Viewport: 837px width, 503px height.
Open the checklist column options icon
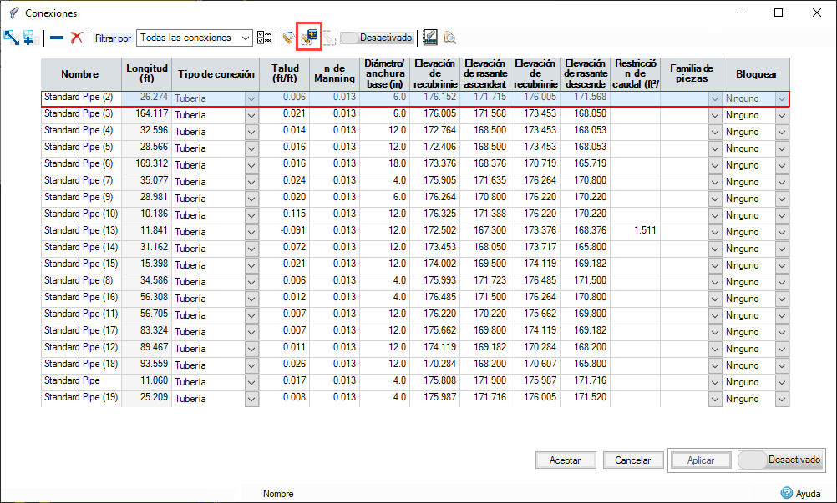[x=264, y=38]
